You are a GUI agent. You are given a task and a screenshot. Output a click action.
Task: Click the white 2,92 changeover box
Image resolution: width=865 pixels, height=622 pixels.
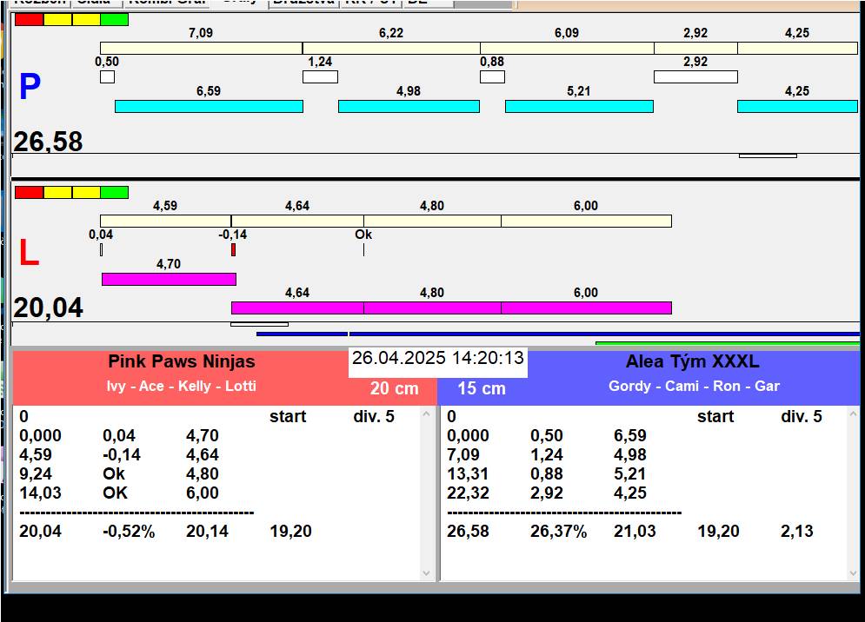click(x=695, y=76)
